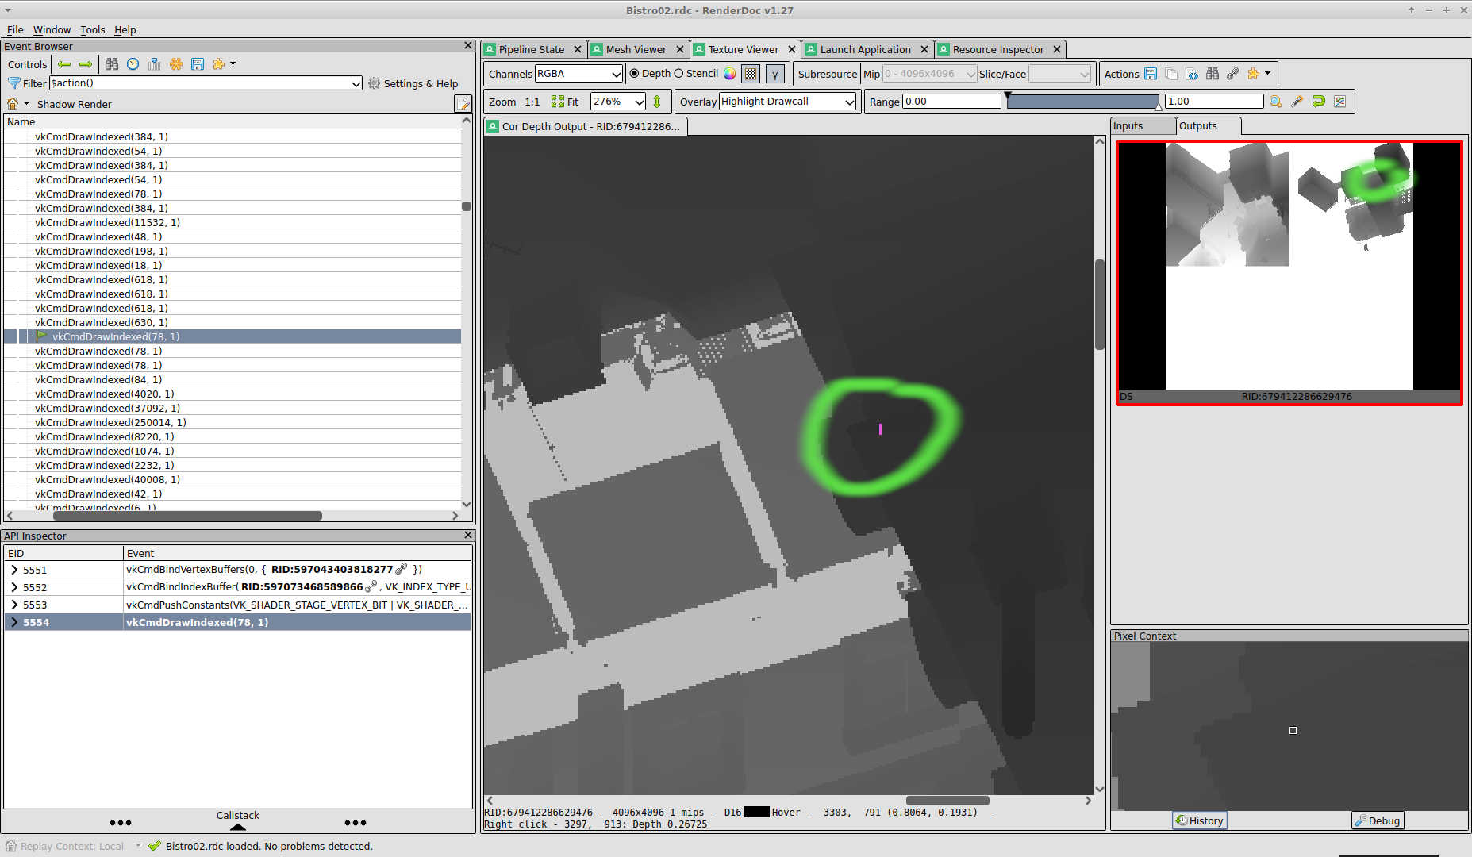The height and width of the screenshot is (857, 1472).
Task: Bookmark the current event with star icon
Action: click(175, 64)
